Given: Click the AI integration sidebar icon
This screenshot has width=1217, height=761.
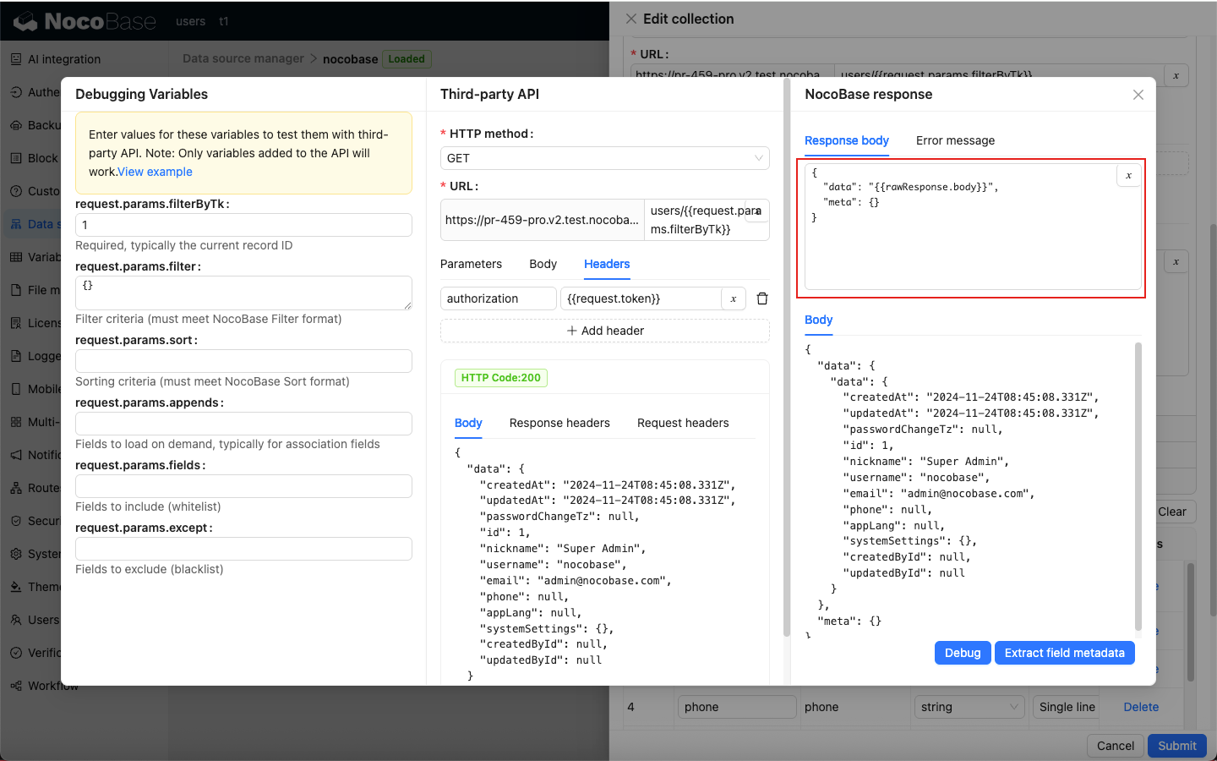Looking at the screenshot, I should pos(16,59).
